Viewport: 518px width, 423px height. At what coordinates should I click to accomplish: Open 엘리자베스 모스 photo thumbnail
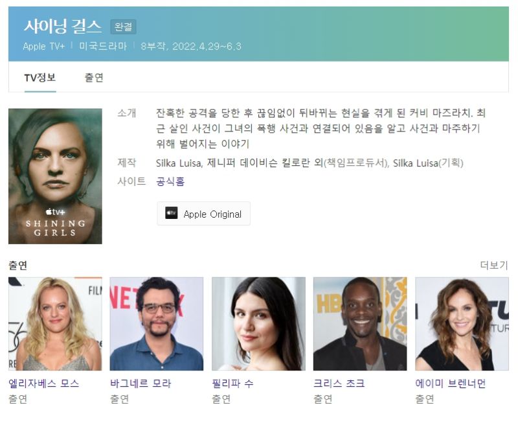point(55,323)
